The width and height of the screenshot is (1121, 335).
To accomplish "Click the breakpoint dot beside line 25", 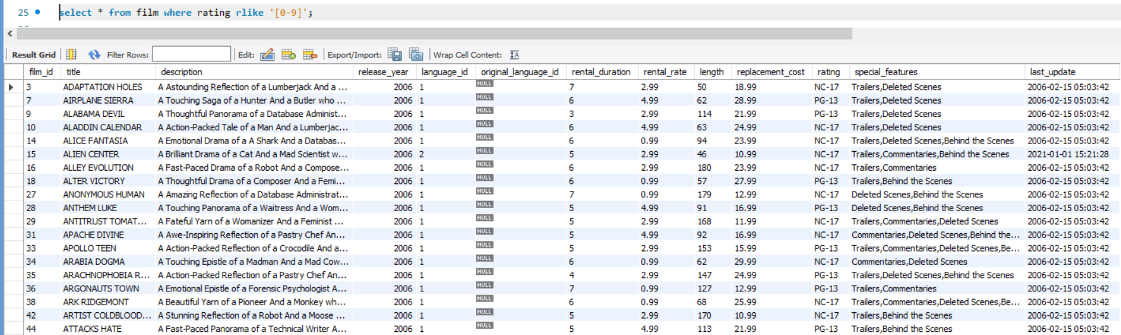I will point(38,12).
